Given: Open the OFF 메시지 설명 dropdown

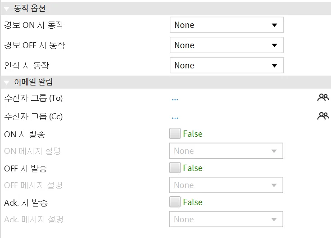Looking at the screenshot, I should pyautogui.click(x=226, y=185).
